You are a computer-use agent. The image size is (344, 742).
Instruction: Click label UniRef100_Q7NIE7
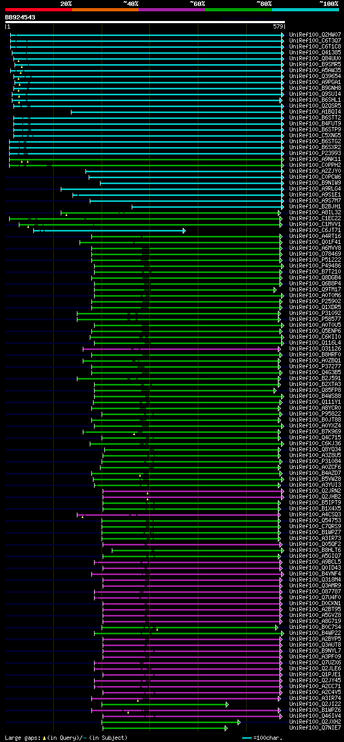[315, 727]
